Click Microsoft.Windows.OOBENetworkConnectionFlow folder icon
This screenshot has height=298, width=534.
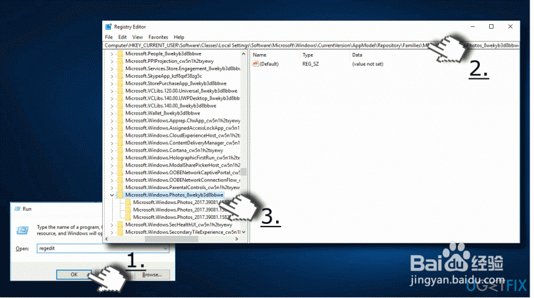coord(120,180)
